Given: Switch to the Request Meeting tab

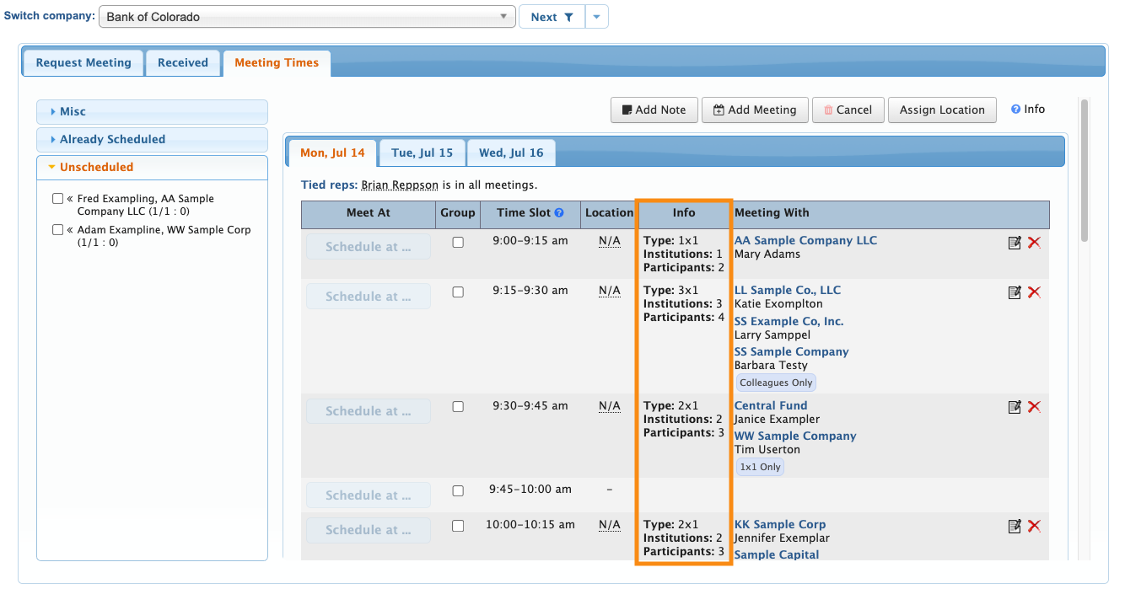Looking at the screenshot, I should click(83, 63).
